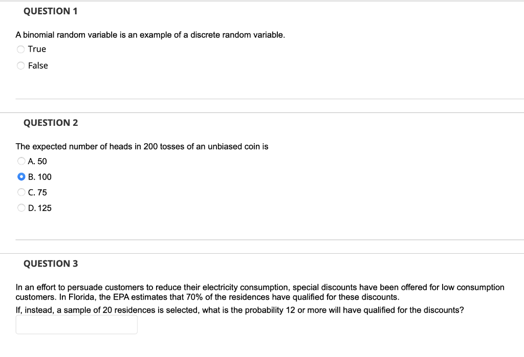This screenshot has height=357, width=524.
Task: Click the QUESTION 2 heading
Action: click(51, 123)
